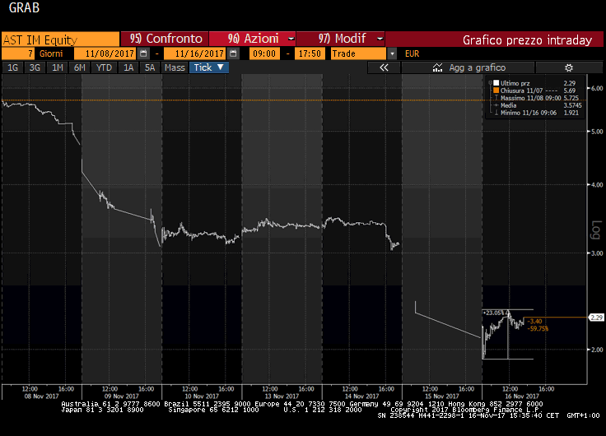This screenshot has width=606, height=436.
Task: Select the 1M time range tab
Action: click(x=57, y=68)
